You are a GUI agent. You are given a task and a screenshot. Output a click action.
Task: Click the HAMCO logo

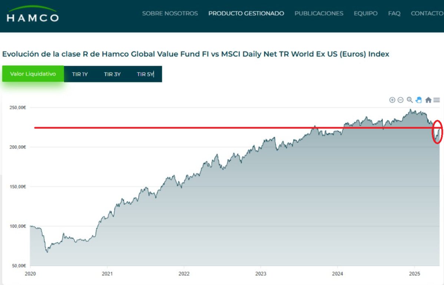33,14
